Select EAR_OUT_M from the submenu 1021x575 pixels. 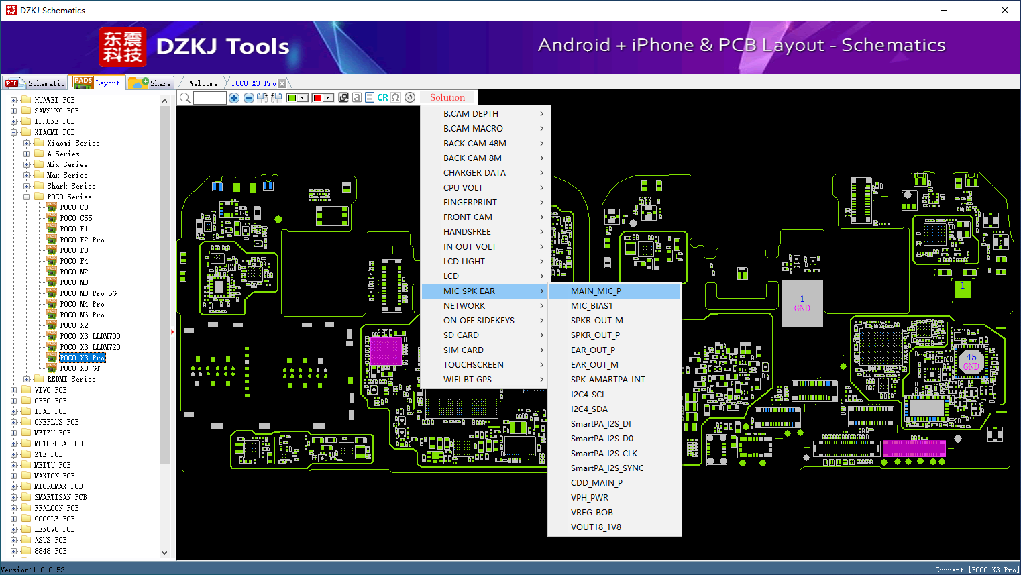click(615, 364)
